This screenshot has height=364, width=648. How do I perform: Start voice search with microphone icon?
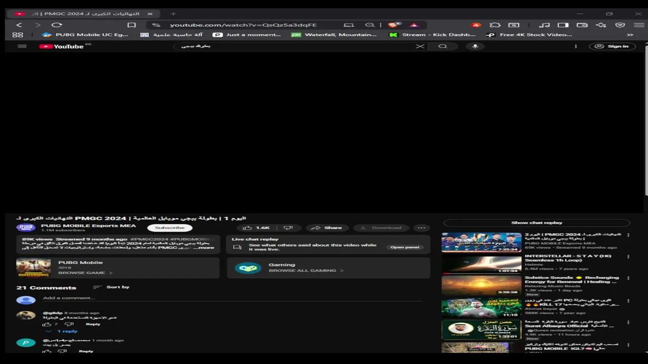click(x=475, y=46)
